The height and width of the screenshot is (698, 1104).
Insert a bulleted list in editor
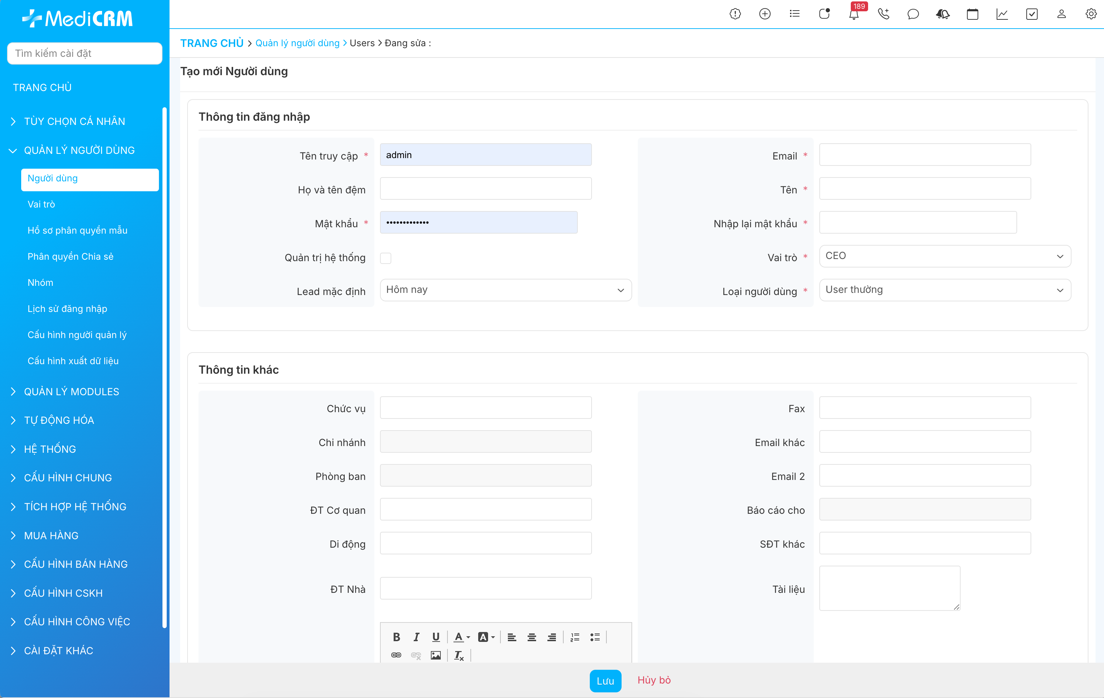[x=595, y=637]
